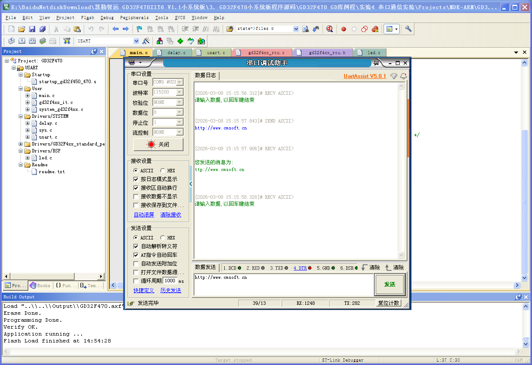Start the debug session icon
The image size is (532, 365).
pyautogui.click(x=329, y=29)
